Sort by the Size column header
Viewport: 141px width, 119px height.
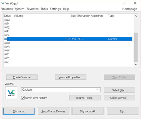[x=70, y=16]
